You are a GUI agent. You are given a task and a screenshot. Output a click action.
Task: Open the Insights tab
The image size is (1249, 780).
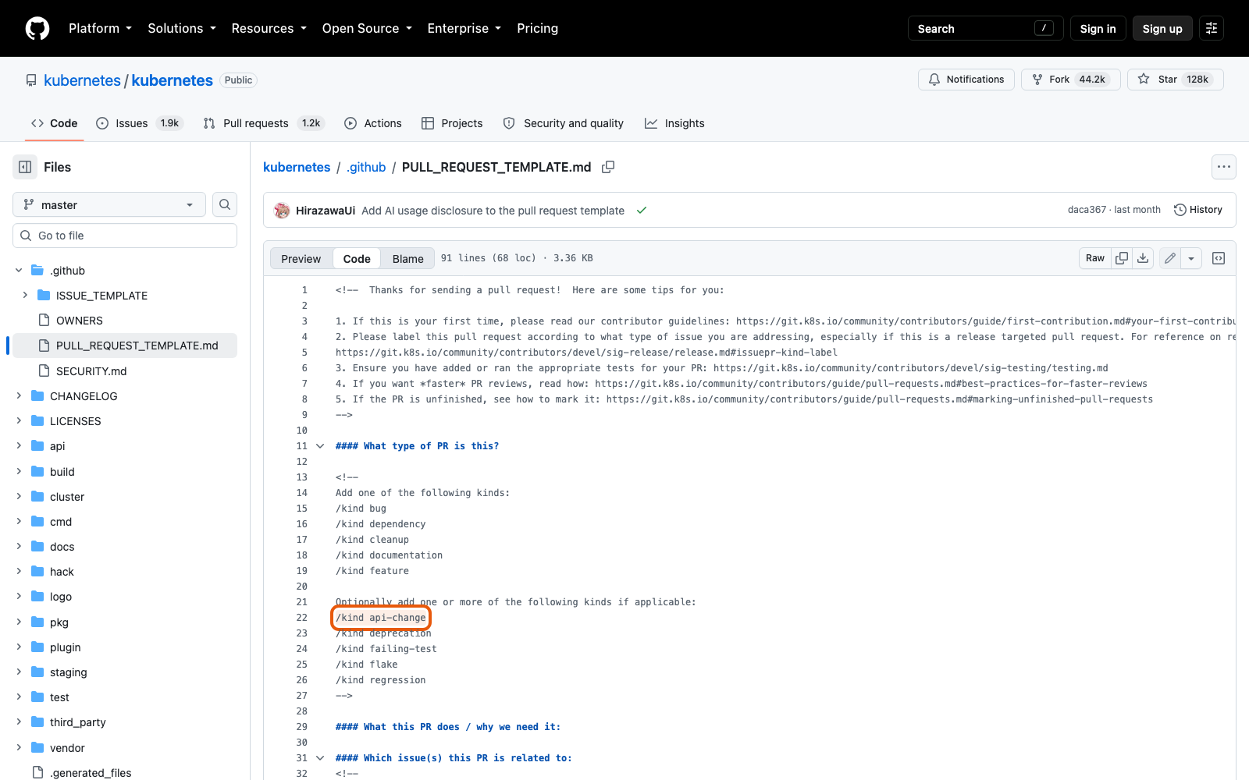tap(674, 123)
